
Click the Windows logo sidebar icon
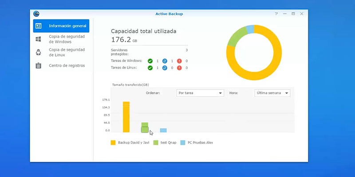coord(39,39)
